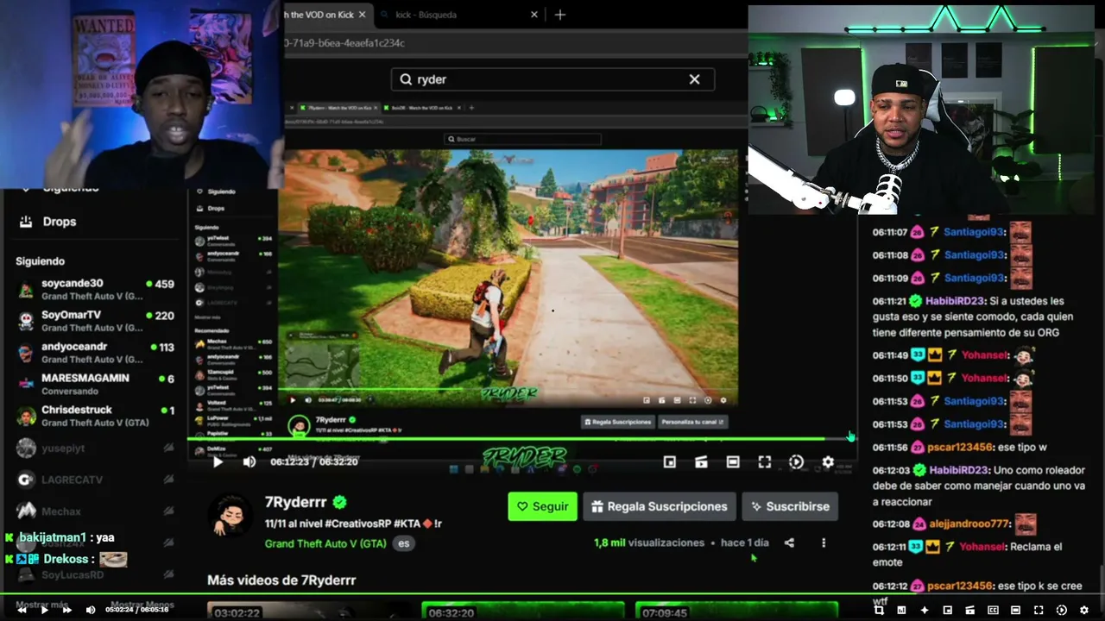This screenshot has width=1105, height=621.
Task: Close 'the VOD on Kick' tab
Action: pyautogui.click(x=362, y=15)
